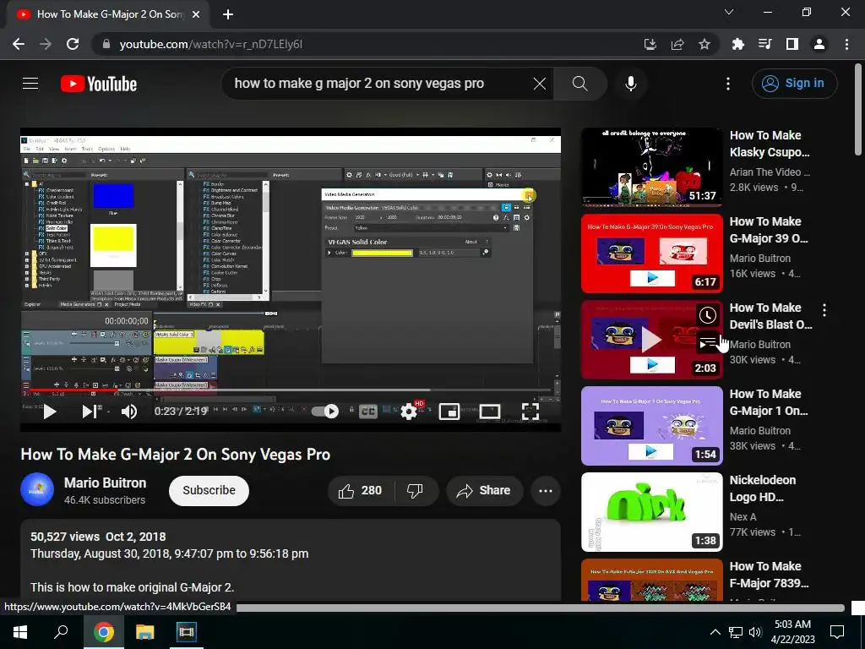This screenshot has height=649, width=865.
Task: Open a new browser tab
Action: [x=228, y=14]
